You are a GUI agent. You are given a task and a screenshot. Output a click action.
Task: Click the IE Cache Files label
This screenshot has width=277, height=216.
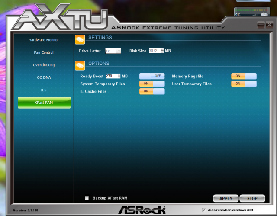(x=93, y=91)
